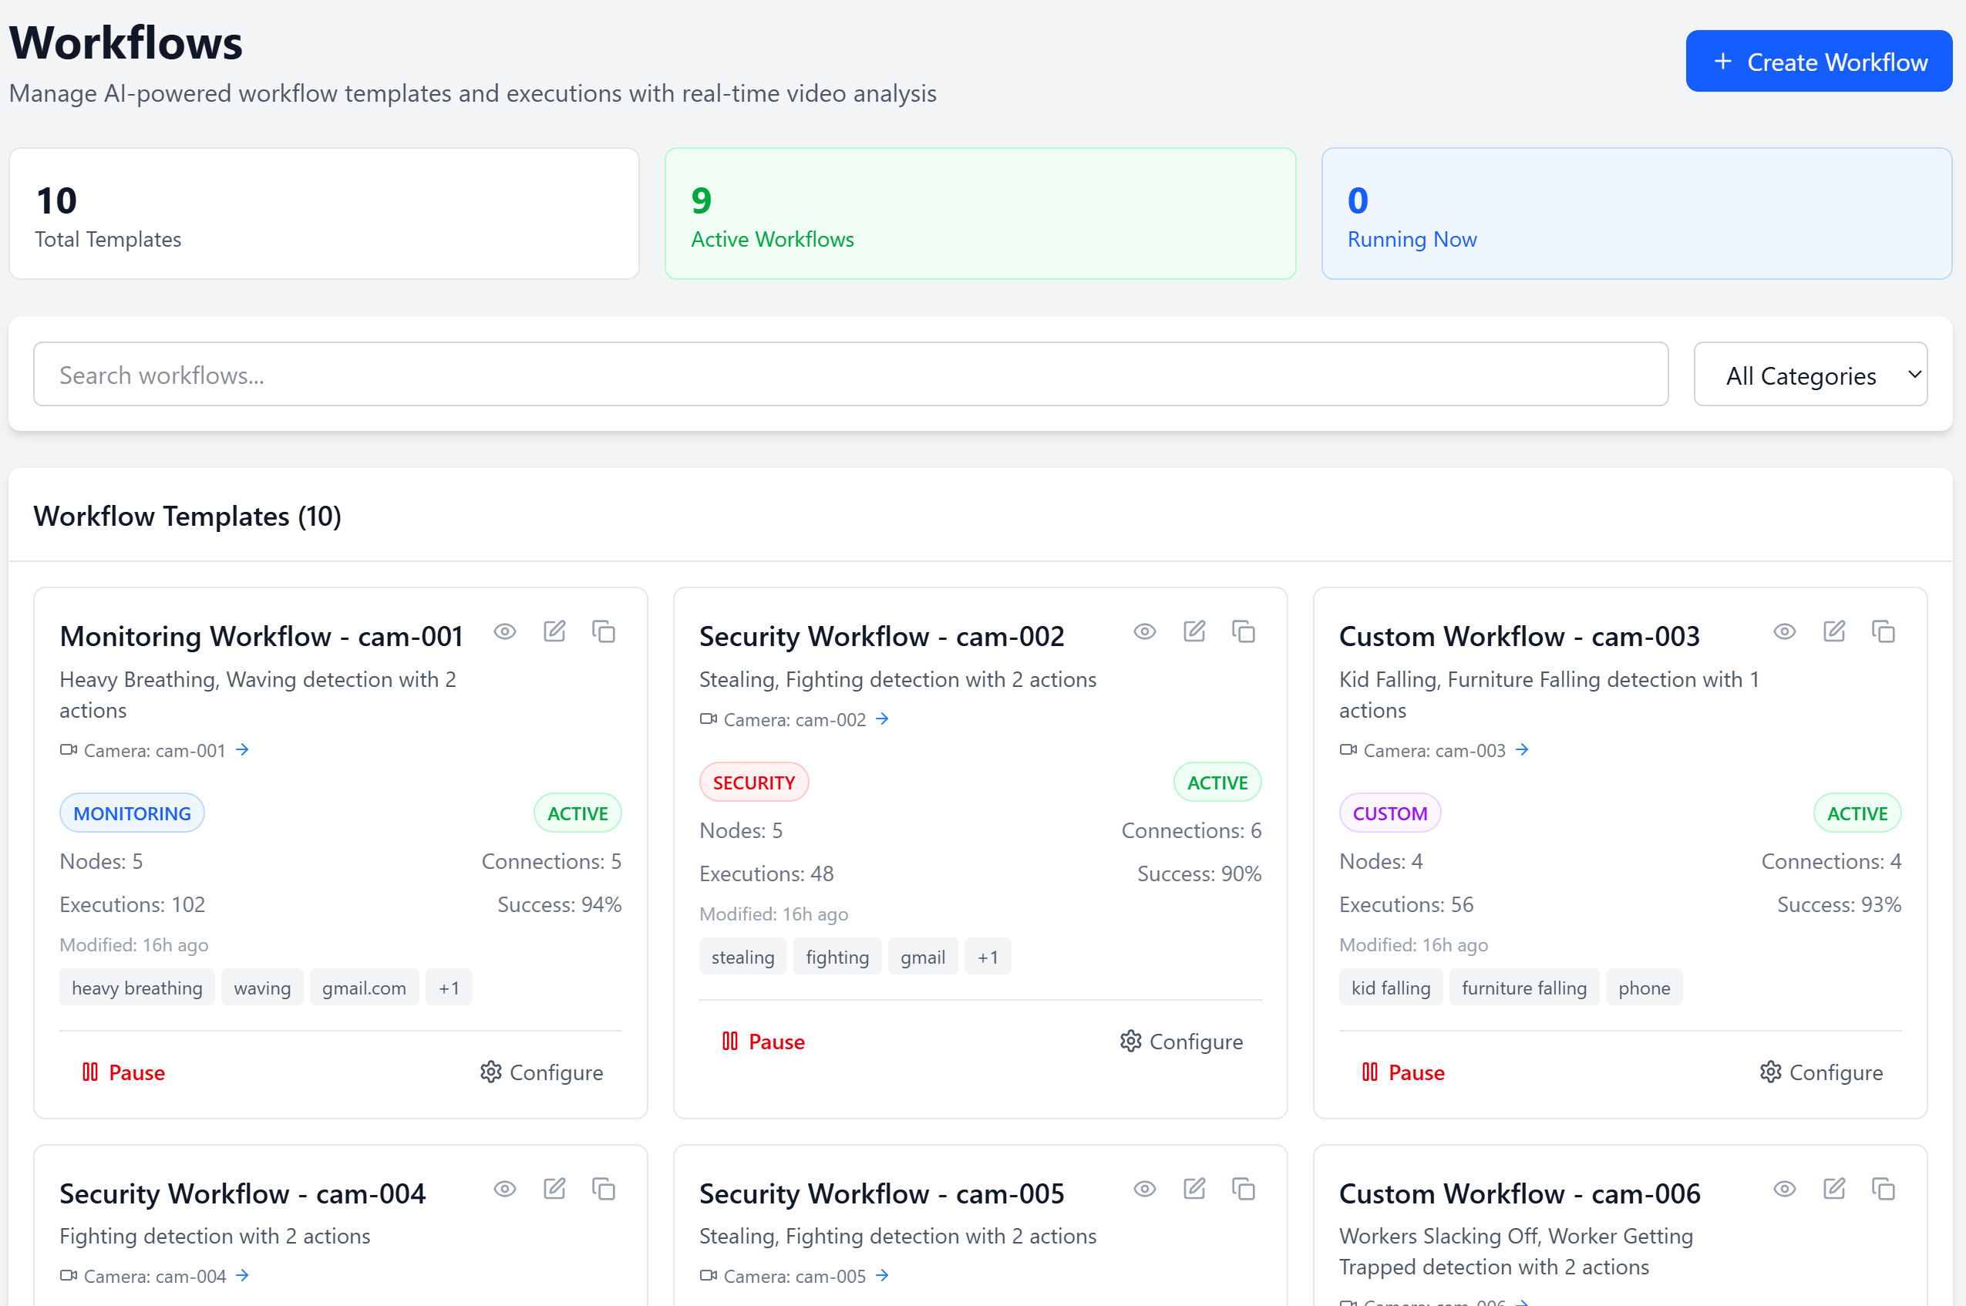Expand the +1 tags on cam-001 card

click(x=449, y=988)
